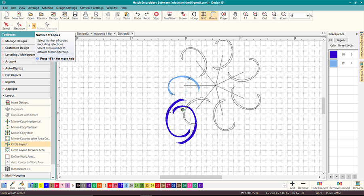Open the stitch Player
Screen dimensions: 364x196
224,15
